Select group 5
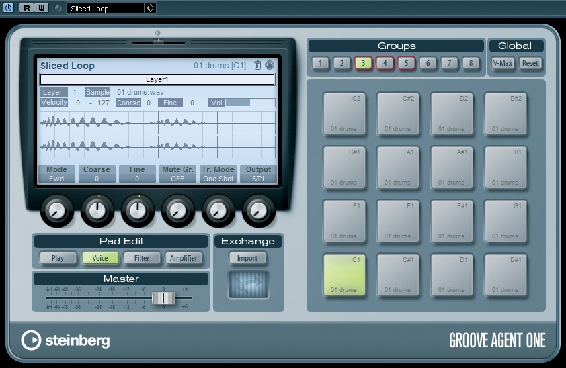Image resolution: width=566 pixels, height=368 pixels. (x=406, y=63)
